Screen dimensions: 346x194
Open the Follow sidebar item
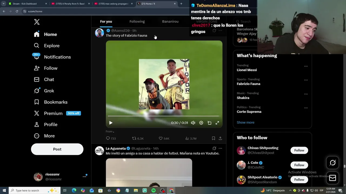(x=45, y=68)
